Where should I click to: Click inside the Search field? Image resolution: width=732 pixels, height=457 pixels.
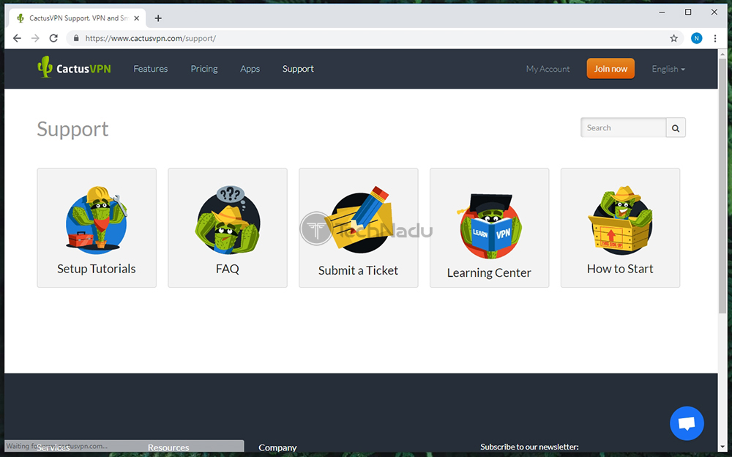pos(623,128)
